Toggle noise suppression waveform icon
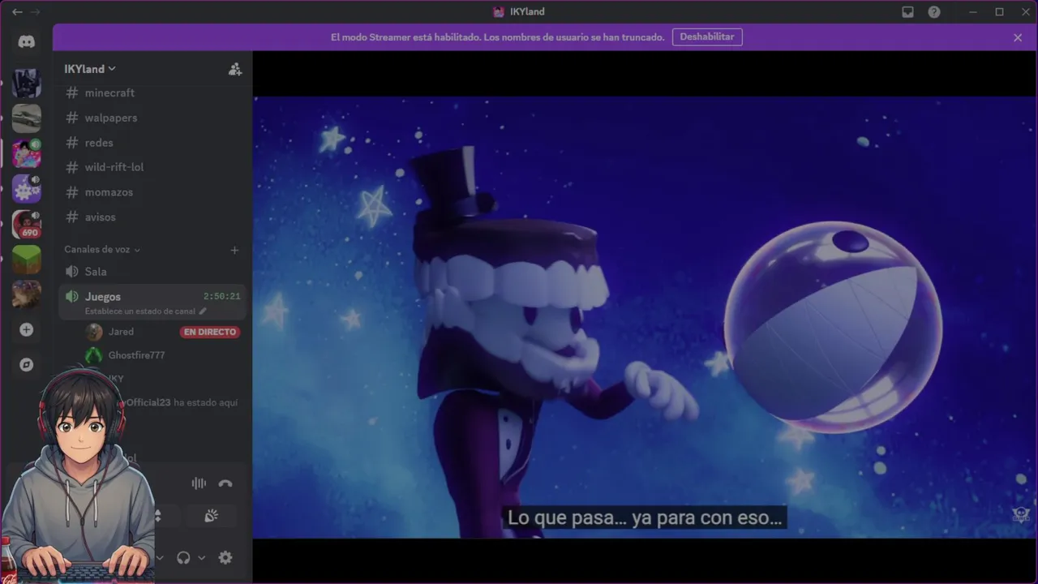1038x584 pixels. 199,483
